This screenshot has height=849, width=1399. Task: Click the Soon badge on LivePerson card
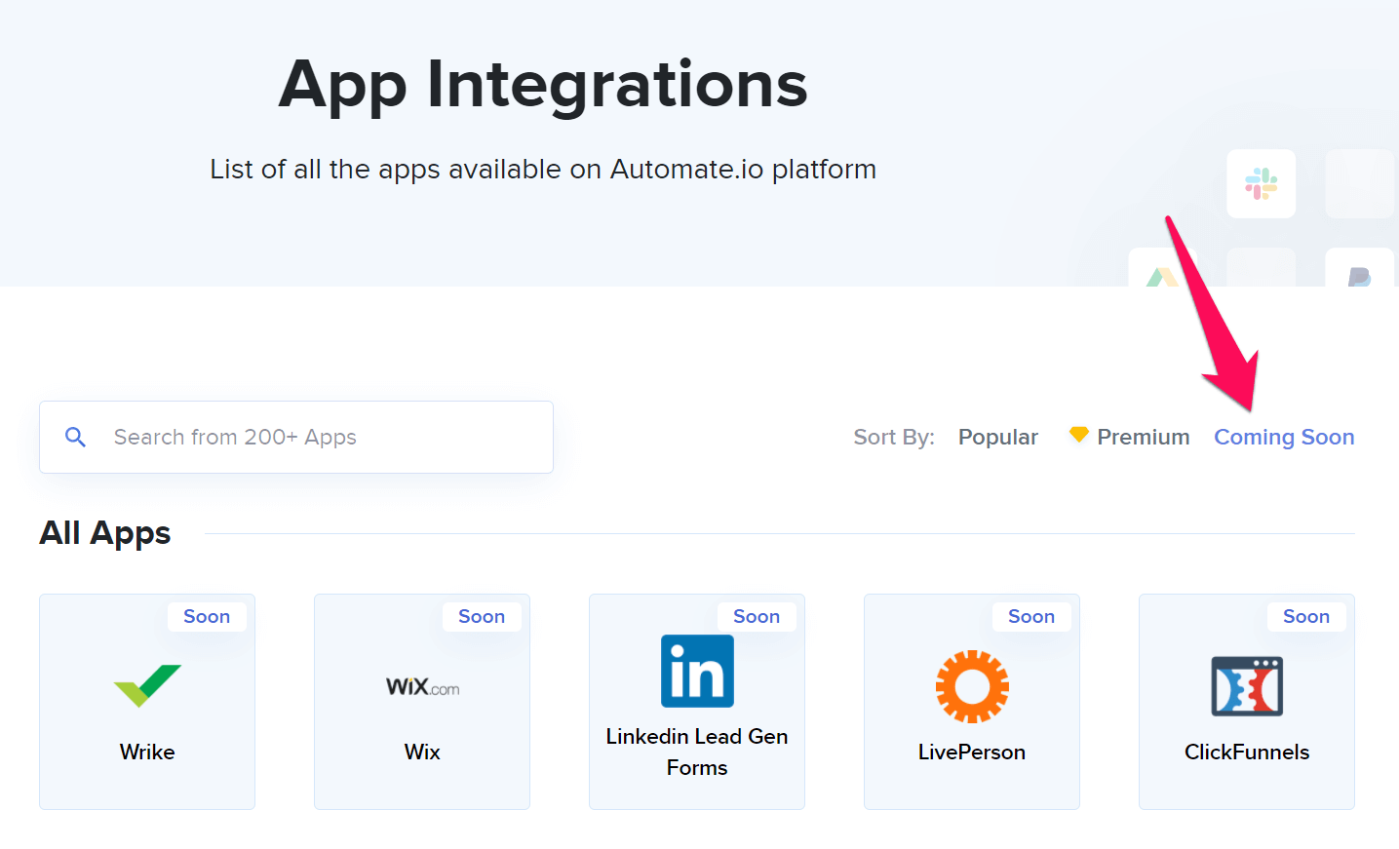pos(1031,616)
